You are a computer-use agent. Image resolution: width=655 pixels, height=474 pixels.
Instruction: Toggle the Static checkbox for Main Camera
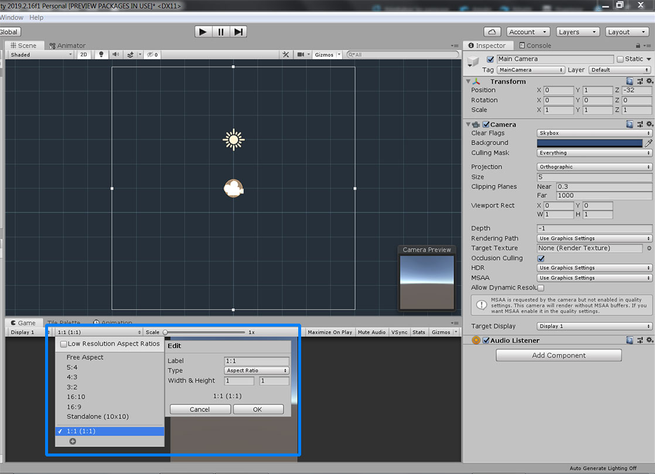(620, 59)
